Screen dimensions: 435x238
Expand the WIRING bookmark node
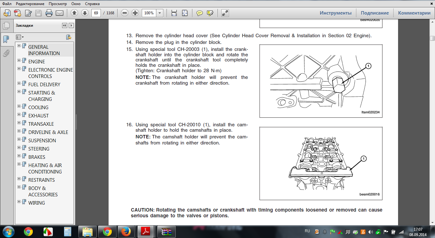tap(19, 202)
